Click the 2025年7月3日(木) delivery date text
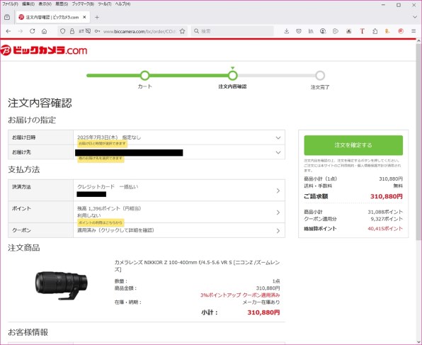The image size is (422, 345). (x=98, y=137)
